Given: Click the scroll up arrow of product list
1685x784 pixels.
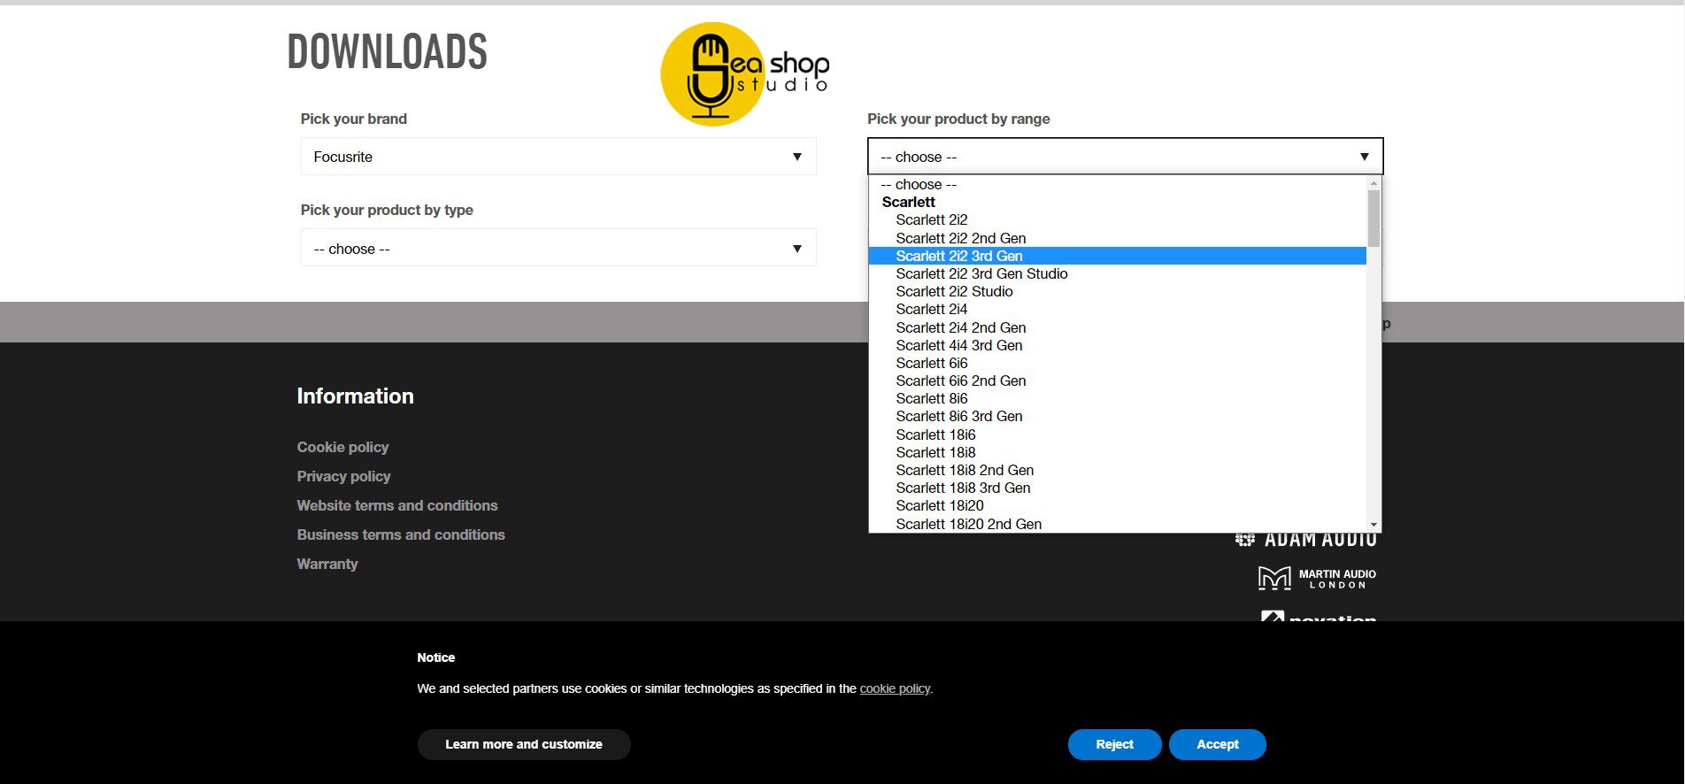Looking at the screenshot, I should coord(1373,183).
